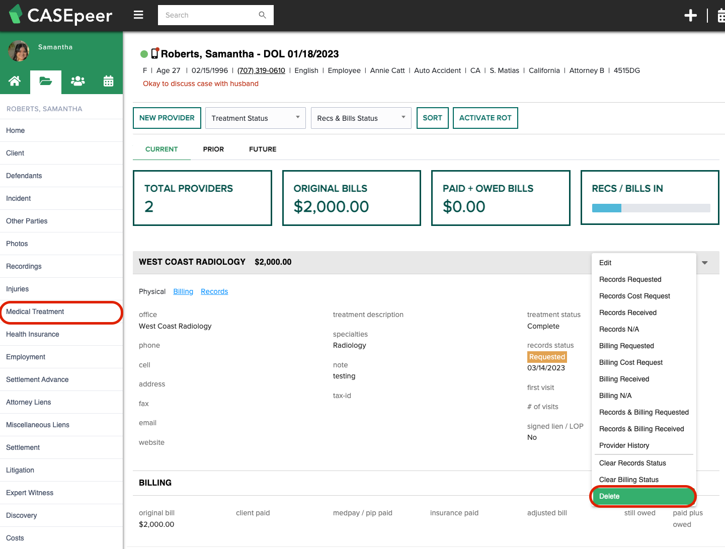
Task: Select the open folder case icon
Action: (x=46, y=81)
